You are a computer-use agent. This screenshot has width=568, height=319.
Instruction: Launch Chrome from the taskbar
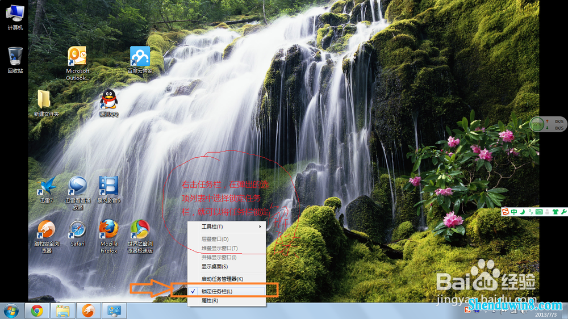click(36, 310)
